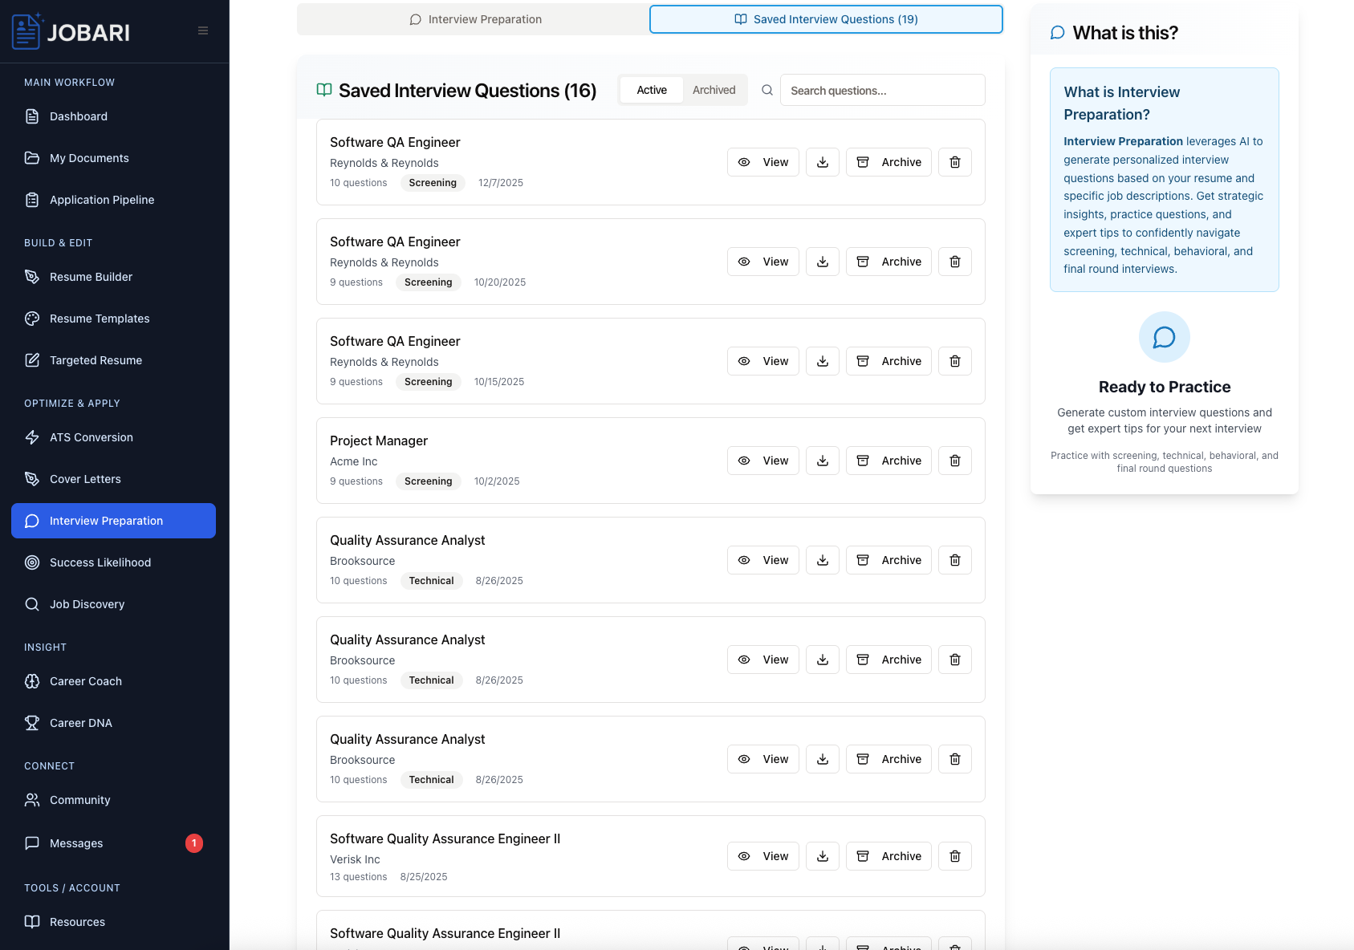
Task: Select the ATS Conversion feature
Action: tap(91, 437)
